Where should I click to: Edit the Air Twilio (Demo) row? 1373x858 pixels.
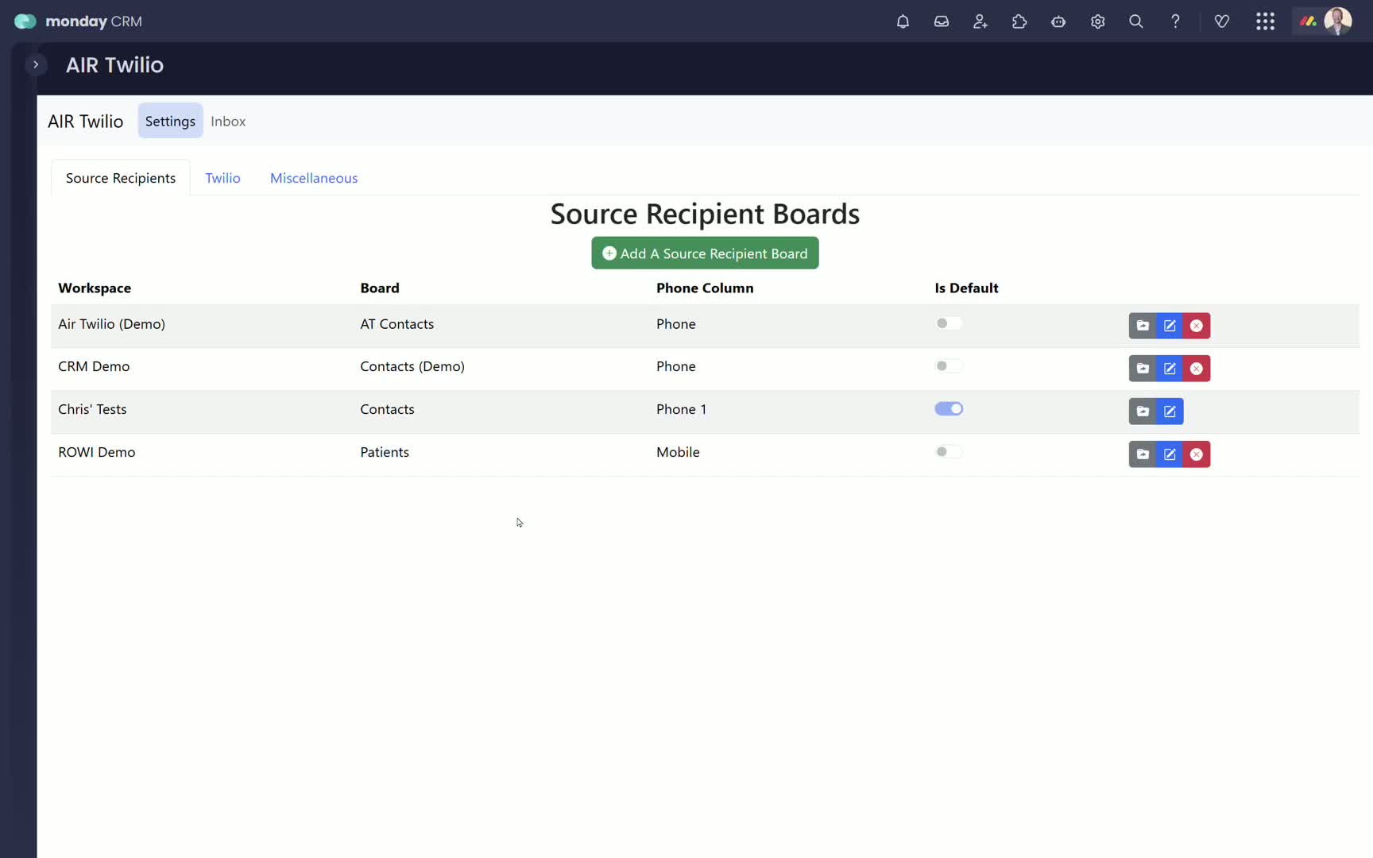[x=1170, y=326]
